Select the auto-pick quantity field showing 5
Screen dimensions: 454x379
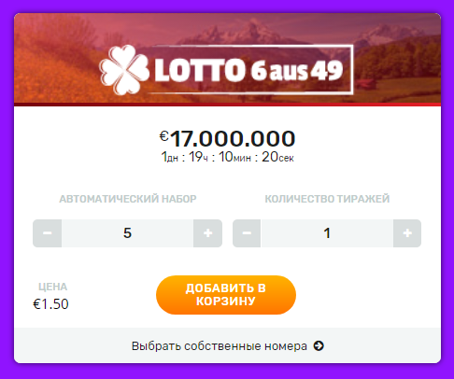[127, 233]
